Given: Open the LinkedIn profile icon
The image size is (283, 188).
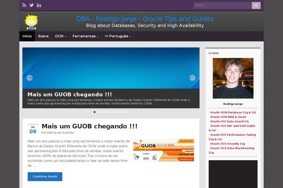Looking at the screenshot, I should tap(39, 5).
